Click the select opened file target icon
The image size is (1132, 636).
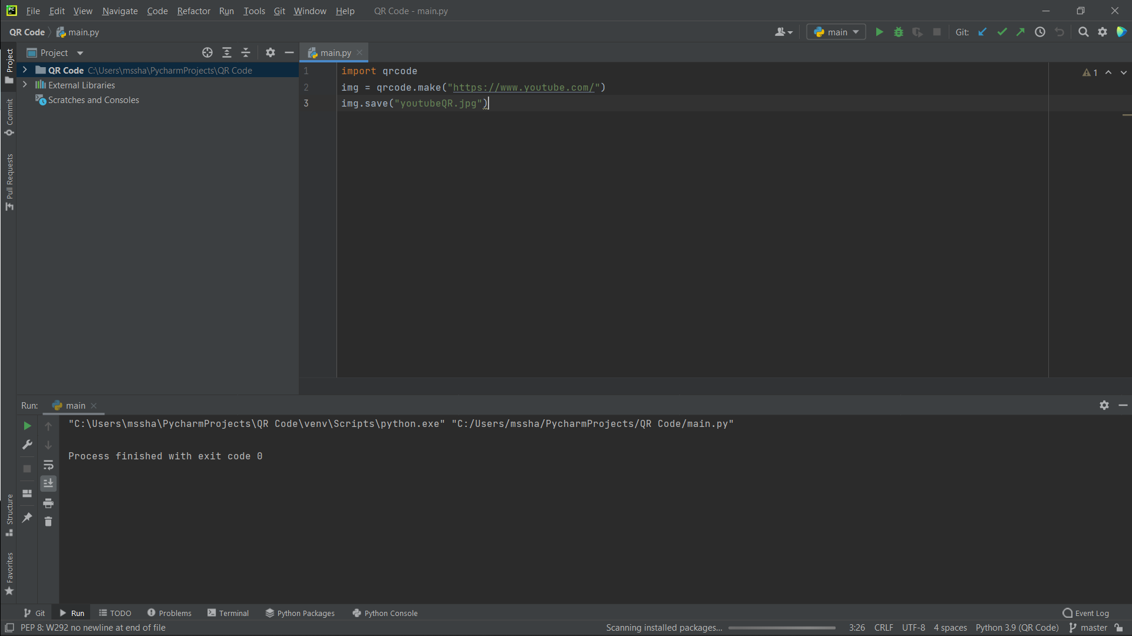[x=207, y=52]
